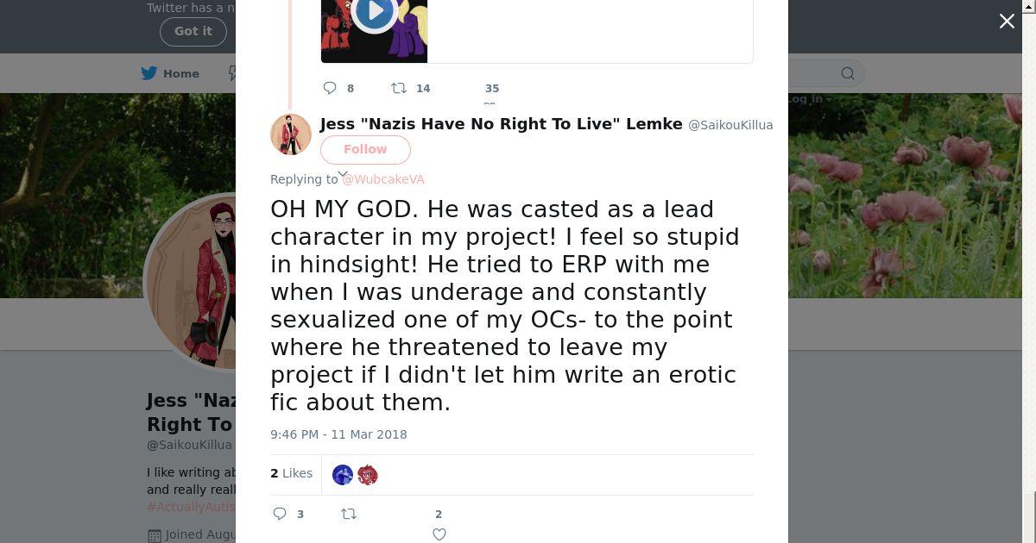Retweet Jess's tweet via bottom retweet icon
Image resolution: width=1036 pixels, height=543 pixels.
(349, 514)
